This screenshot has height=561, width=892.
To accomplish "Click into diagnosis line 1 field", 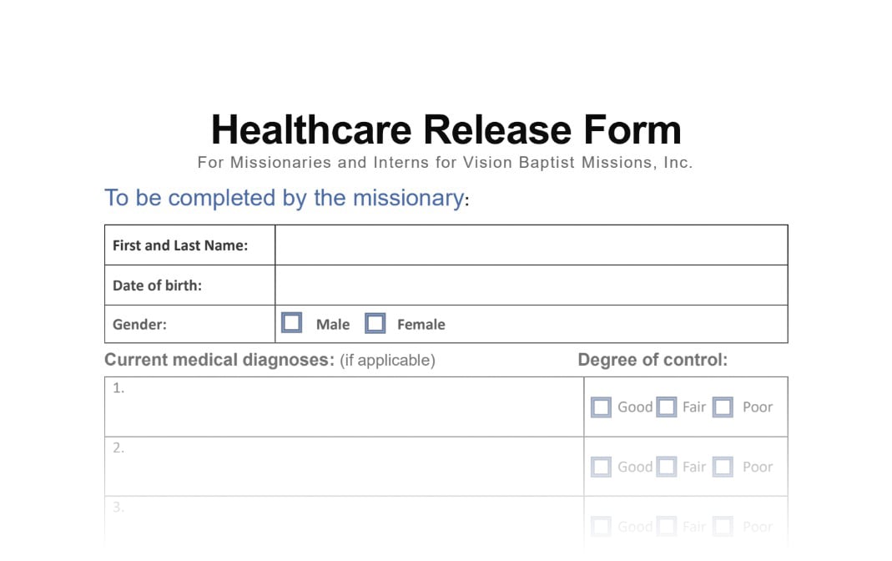I will click(344, 407).
